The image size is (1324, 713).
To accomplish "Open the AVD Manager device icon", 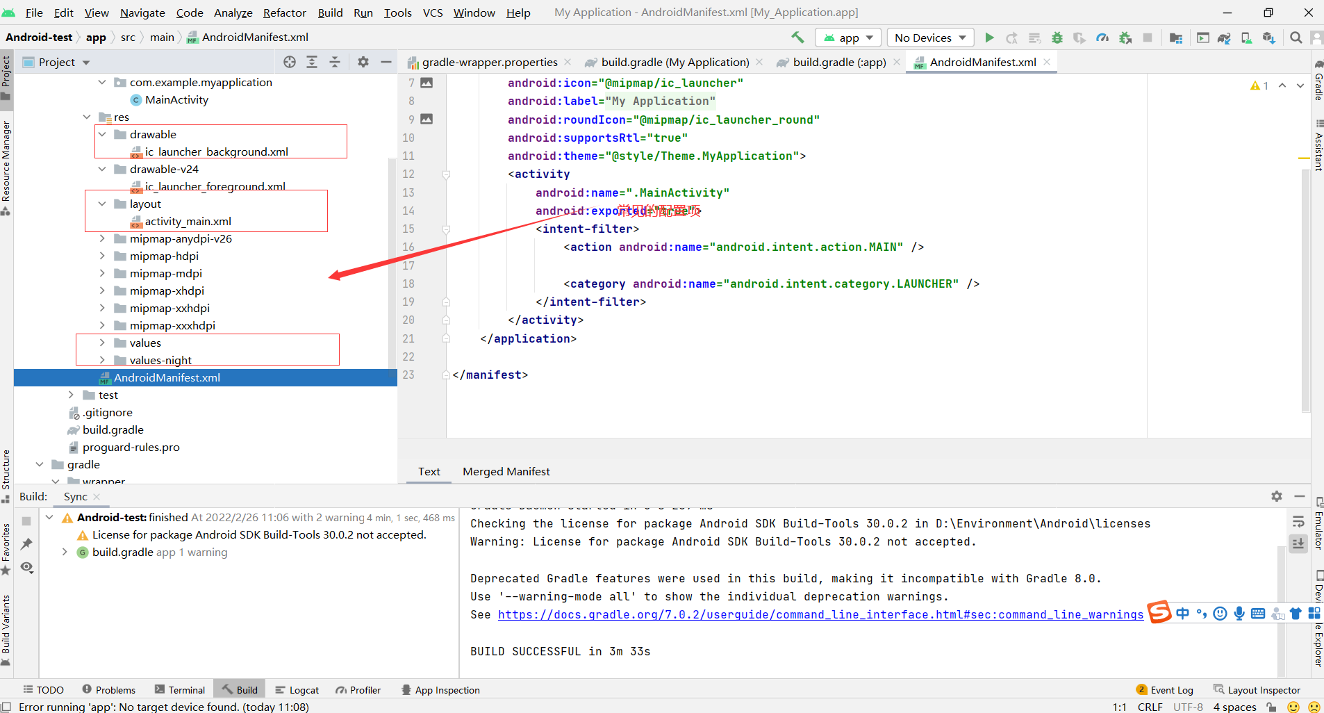I will pos(1247,38).
